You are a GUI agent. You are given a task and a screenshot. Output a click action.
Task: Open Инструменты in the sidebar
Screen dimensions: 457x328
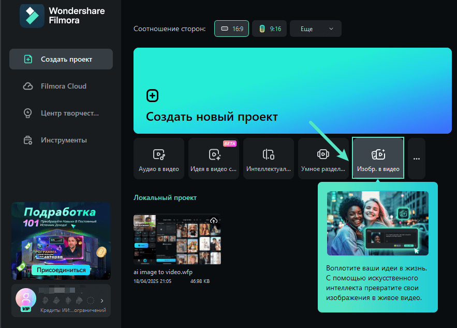pyautogui.click(x=61, y=140)
